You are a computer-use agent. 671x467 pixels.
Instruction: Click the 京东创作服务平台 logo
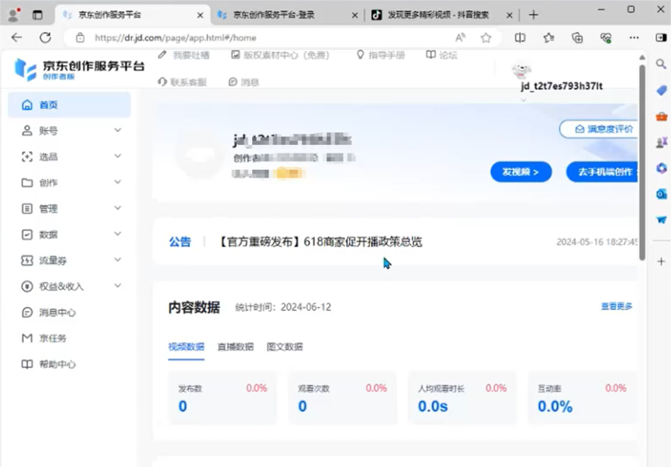tap(80, 69)
